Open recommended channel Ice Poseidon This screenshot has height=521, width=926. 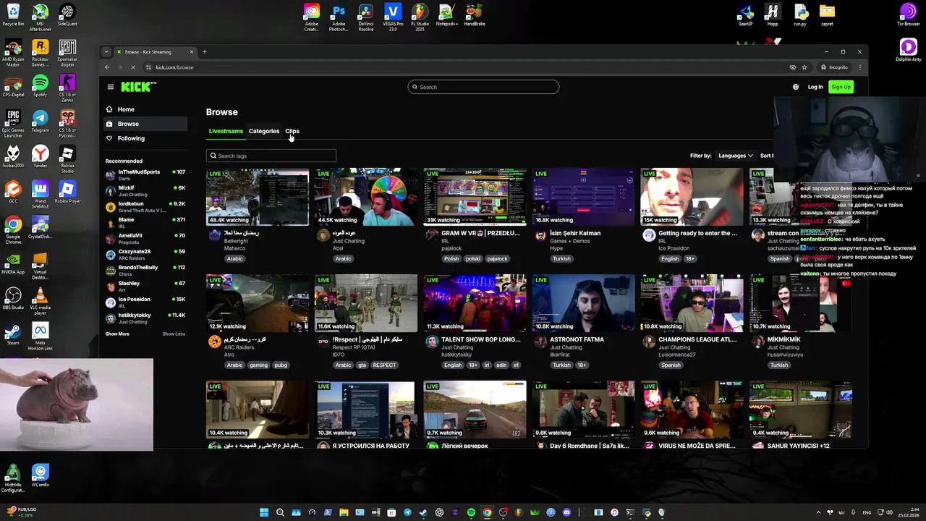point(145,302)
